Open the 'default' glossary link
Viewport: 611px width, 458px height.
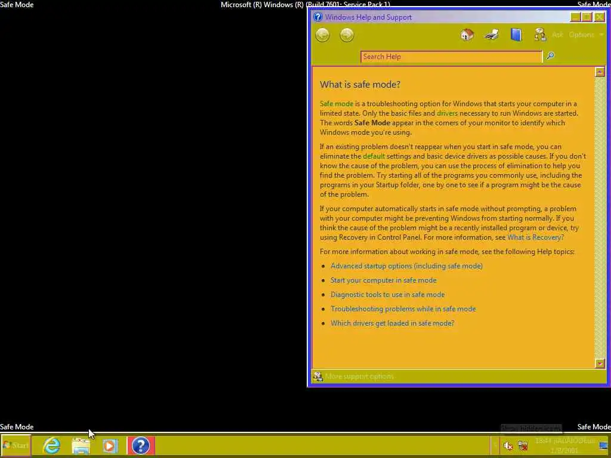coord(374,156)
